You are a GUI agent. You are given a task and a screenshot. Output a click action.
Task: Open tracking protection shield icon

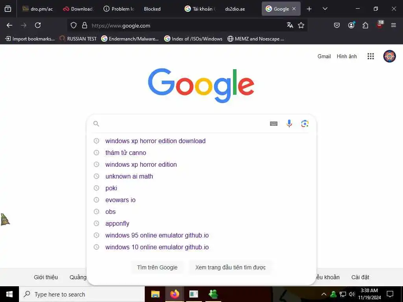pyautogui.click(x=74, y=26)
